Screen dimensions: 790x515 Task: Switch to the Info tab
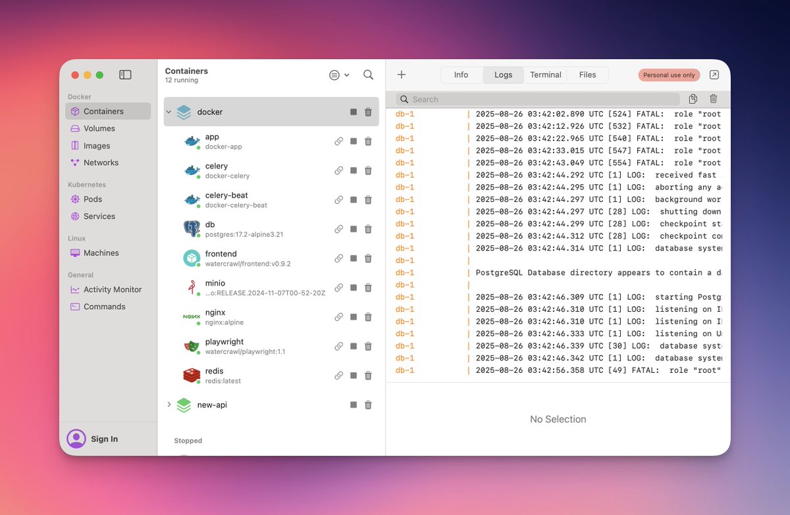pyautogui.click(x=461, y=75)
